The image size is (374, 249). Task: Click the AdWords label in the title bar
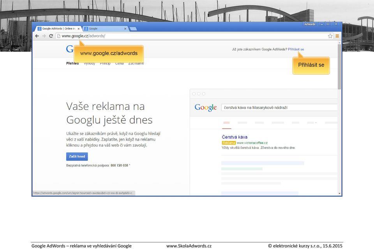coord(310,24)
